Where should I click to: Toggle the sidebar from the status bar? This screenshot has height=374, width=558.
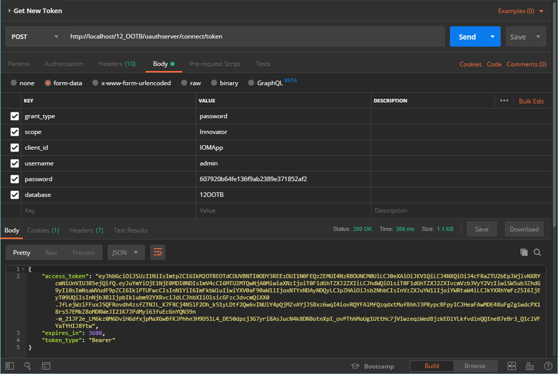click(x=9, y=366)
